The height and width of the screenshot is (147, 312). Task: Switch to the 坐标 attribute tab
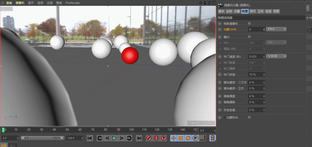pyautogui.click(x=229, y=11)
